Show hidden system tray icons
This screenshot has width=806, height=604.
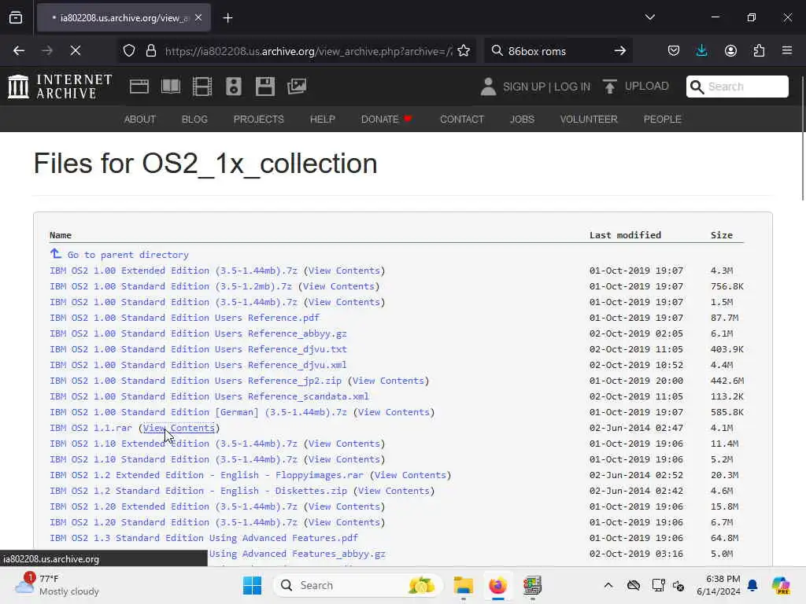pos(608,585)
